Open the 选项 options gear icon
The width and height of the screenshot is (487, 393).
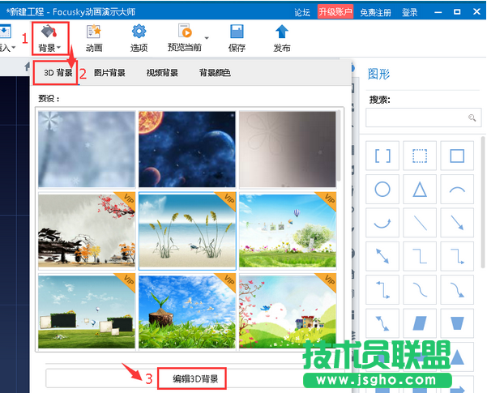139,39
